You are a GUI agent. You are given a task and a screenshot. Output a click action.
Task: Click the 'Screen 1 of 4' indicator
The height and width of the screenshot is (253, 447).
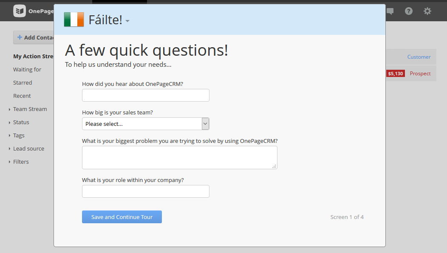click(347, 217)
